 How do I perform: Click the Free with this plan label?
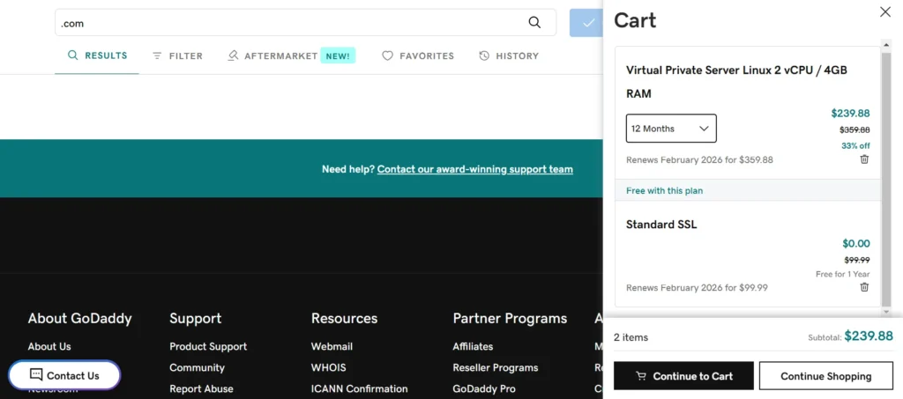tap(664, 190)
